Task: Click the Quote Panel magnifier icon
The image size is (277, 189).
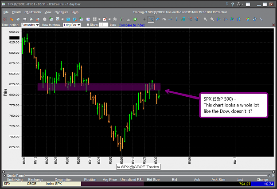Action: tap(269, 176)
